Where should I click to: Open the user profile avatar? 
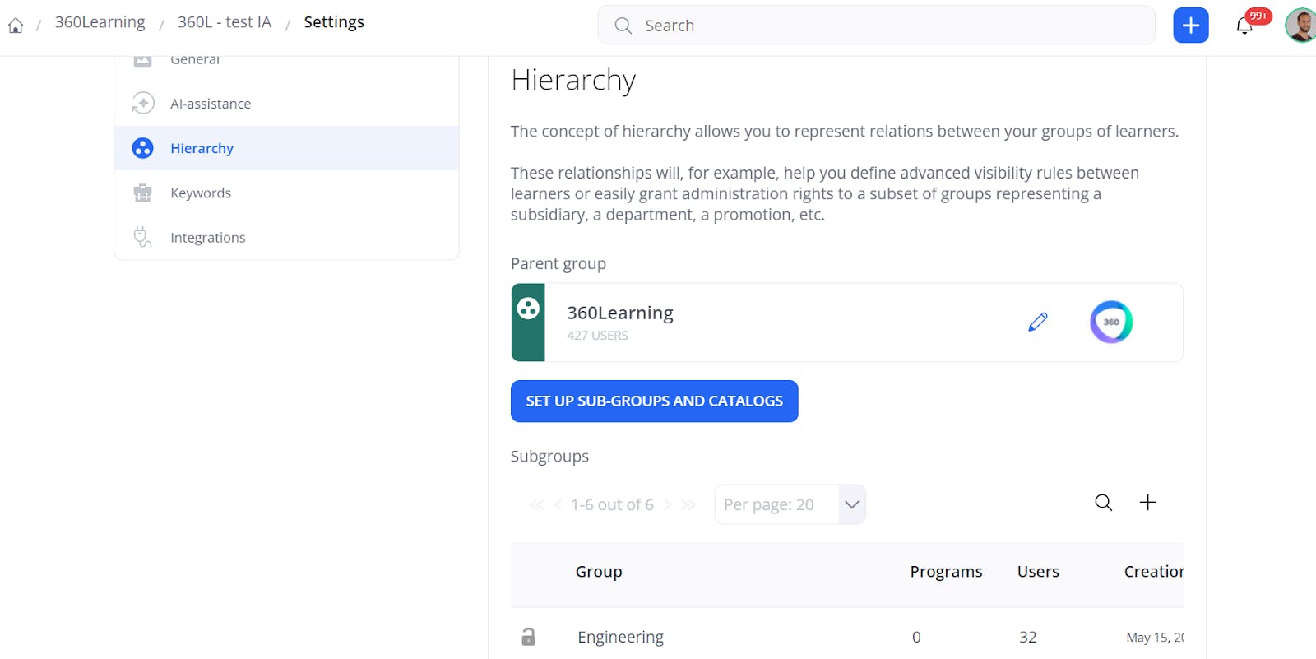pyautogui.click(x=1300, y=26)
